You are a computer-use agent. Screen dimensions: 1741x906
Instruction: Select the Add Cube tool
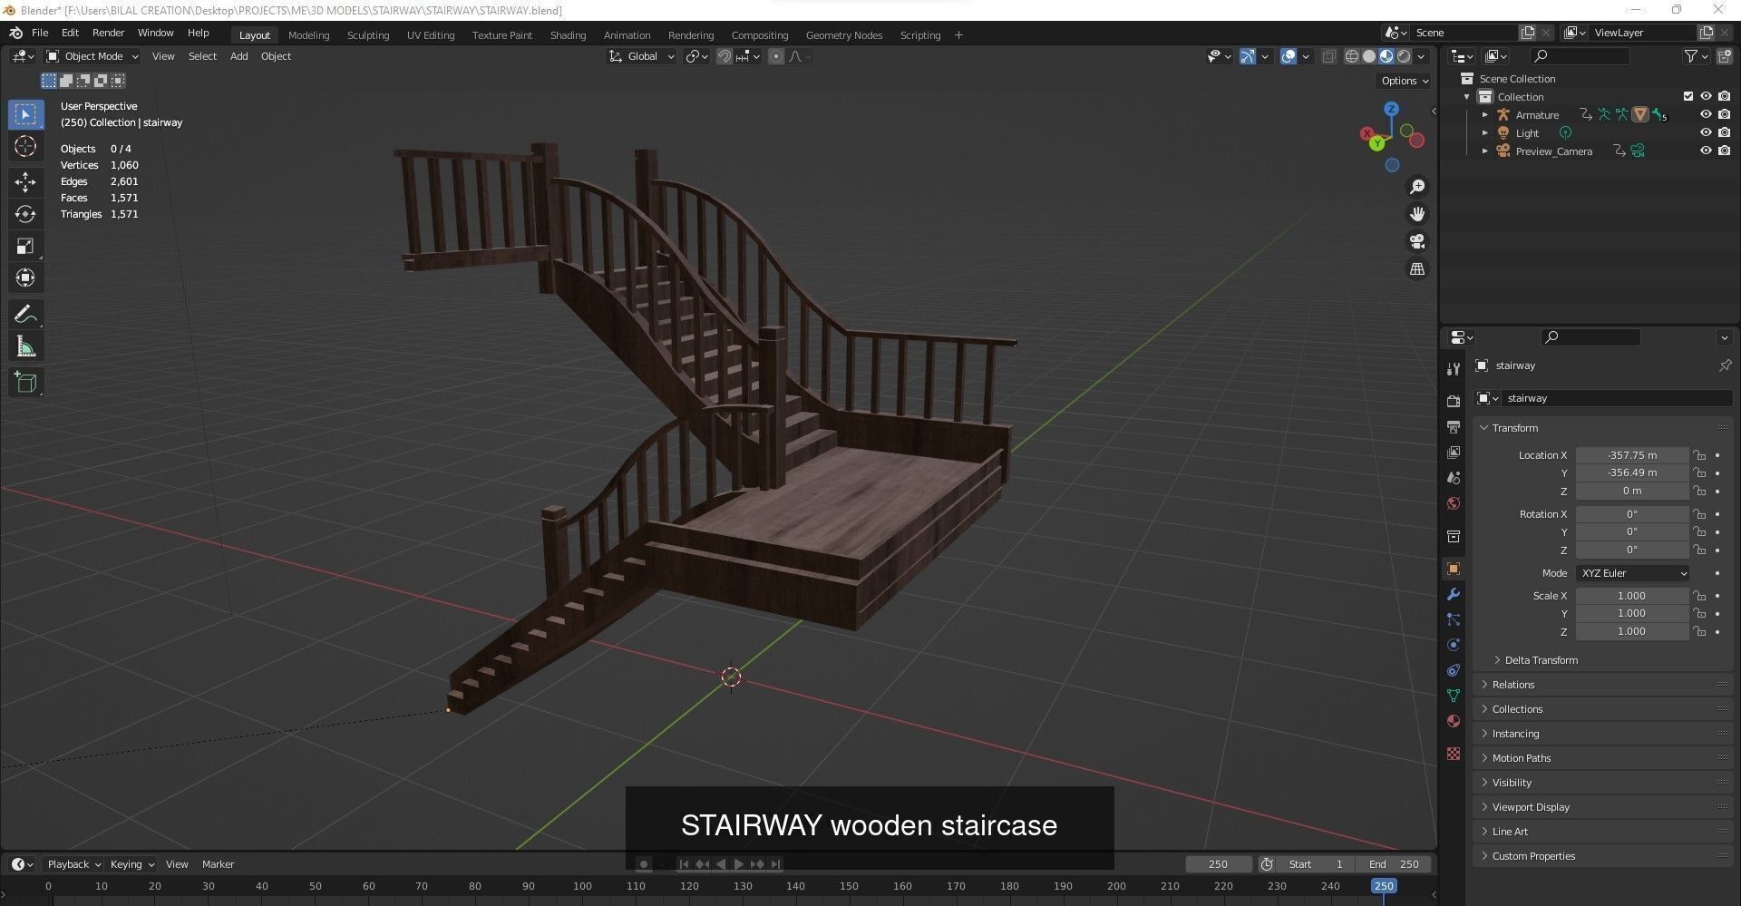click(25, 383)
